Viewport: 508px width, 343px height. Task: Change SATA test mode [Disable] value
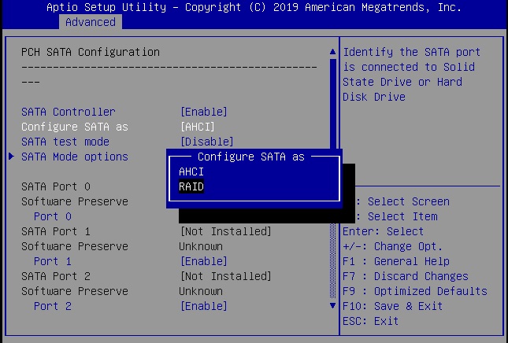coord(206,142)
